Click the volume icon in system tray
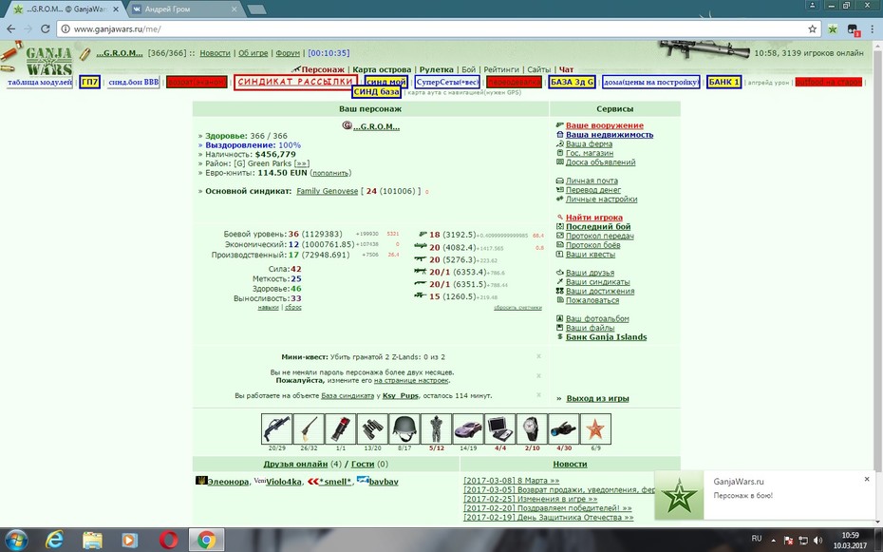 [x=817, y=541]
